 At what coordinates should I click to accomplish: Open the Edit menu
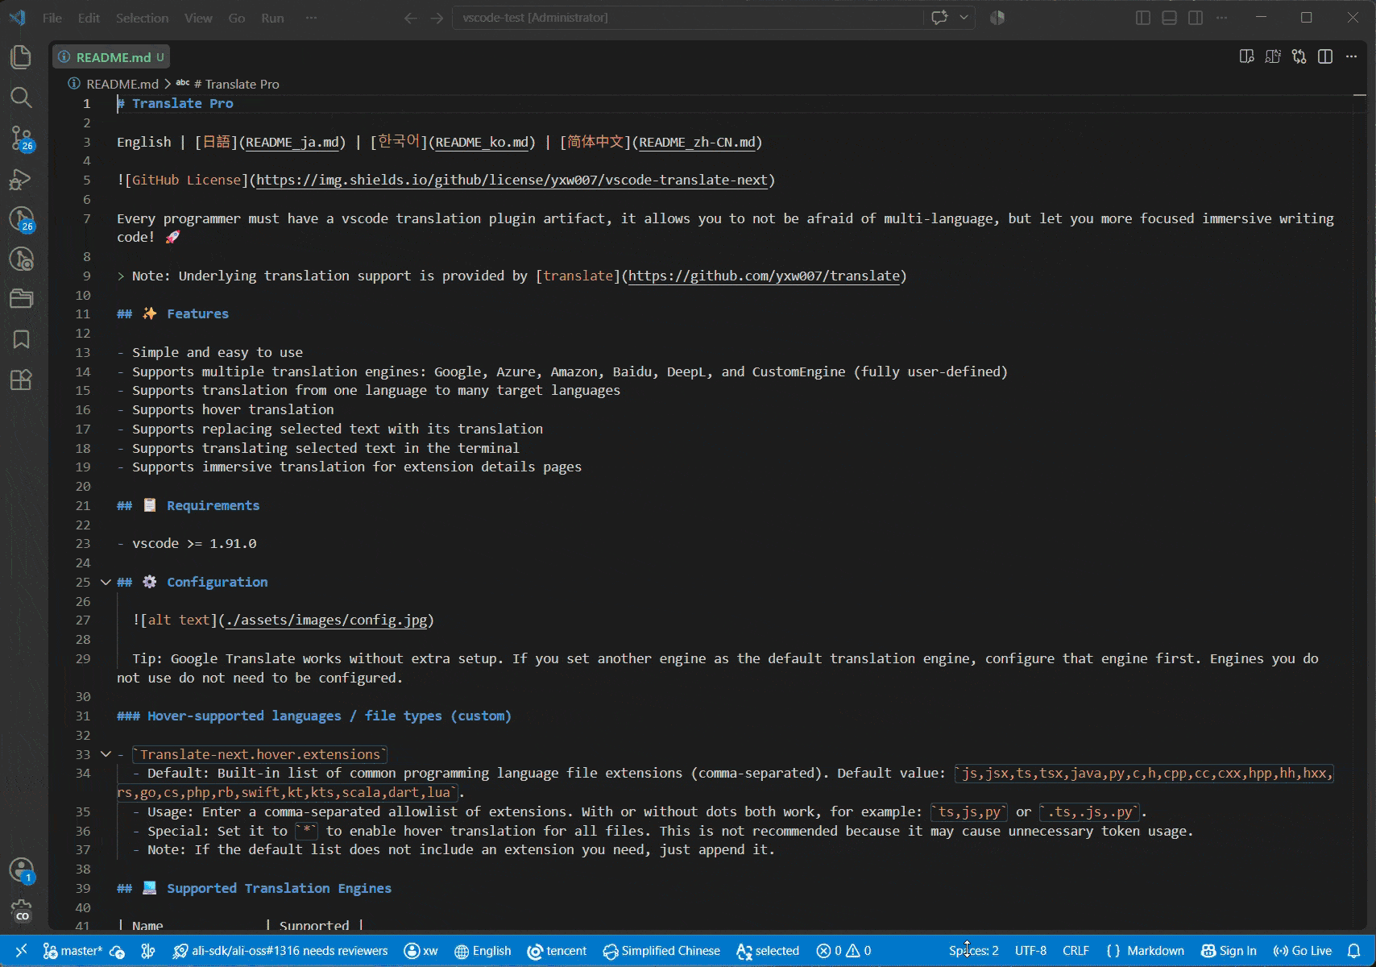click(89, 18)
